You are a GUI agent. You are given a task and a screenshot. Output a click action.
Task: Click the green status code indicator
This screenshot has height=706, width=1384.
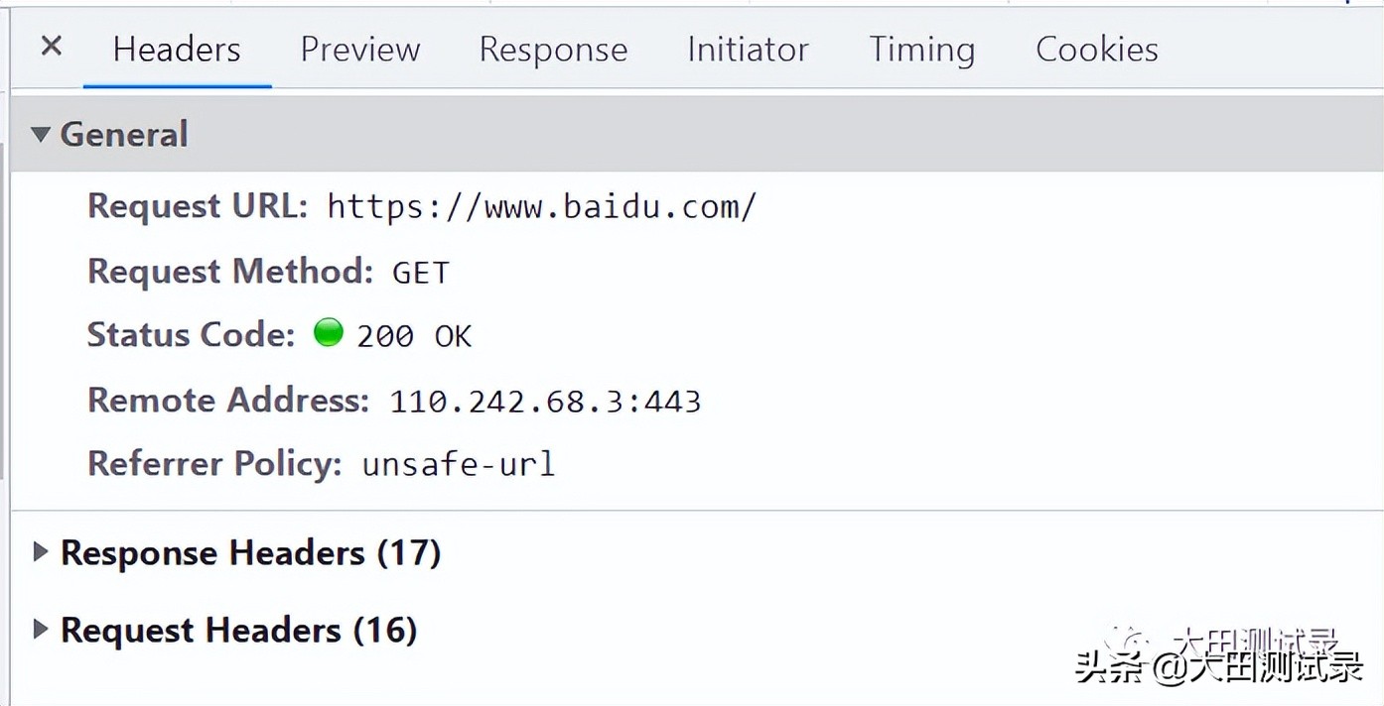pyautogui.click(x=329, y=332)
